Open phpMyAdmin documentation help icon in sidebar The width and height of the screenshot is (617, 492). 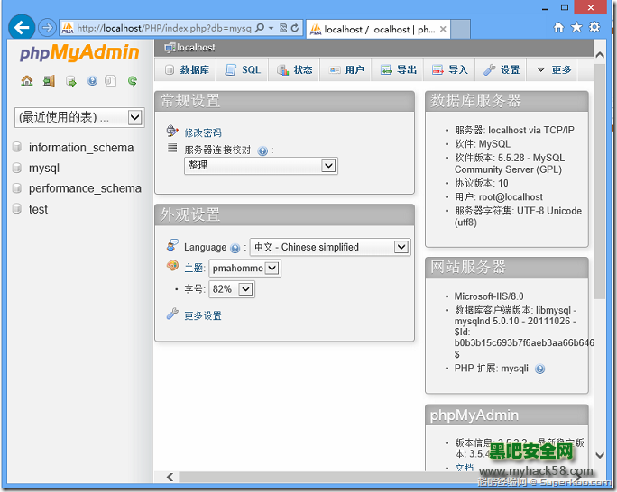[x=92, y=81]
